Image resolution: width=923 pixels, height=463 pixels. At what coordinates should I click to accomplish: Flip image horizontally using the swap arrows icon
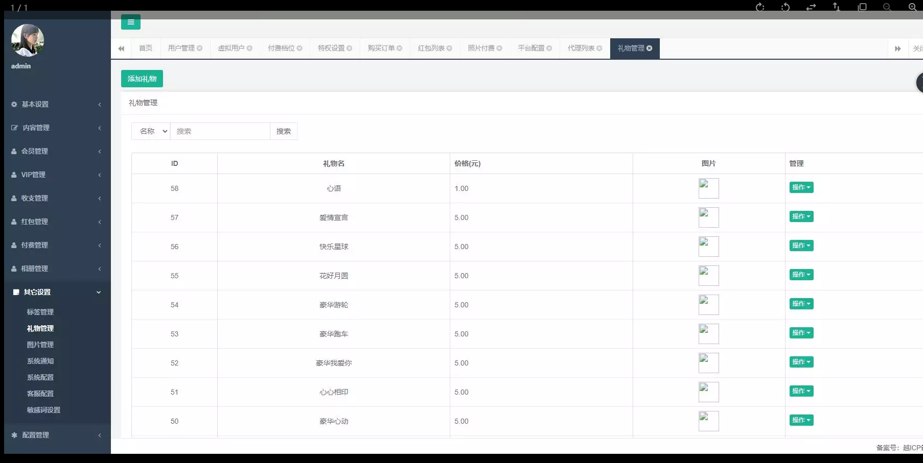click(x=811, y=7)
